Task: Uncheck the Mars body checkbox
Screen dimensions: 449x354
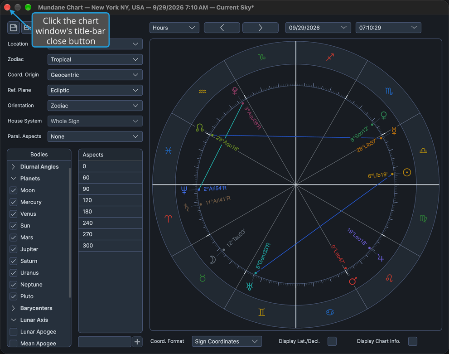Action: coord(14,238)
